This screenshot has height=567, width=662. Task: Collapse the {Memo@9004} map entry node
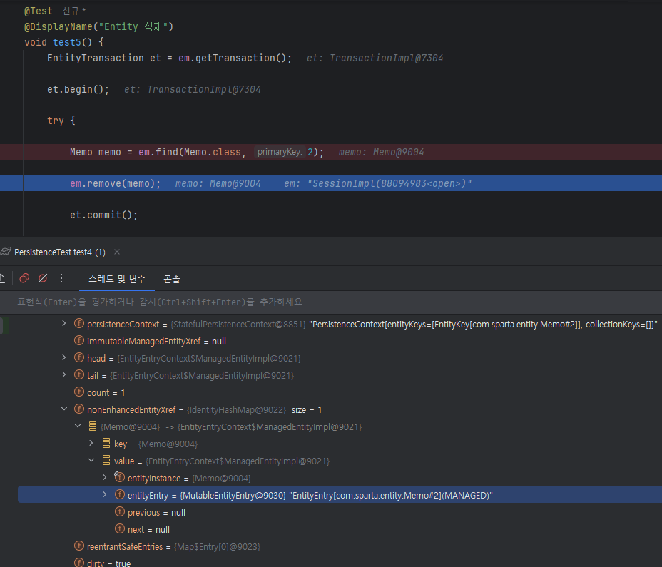[x=78, y=426]
